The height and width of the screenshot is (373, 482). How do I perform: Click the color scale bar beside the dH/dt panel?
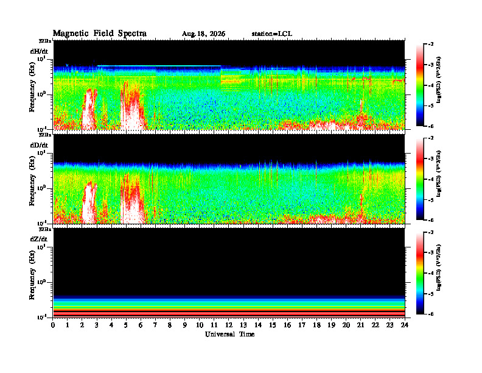(x=419, y=85)
